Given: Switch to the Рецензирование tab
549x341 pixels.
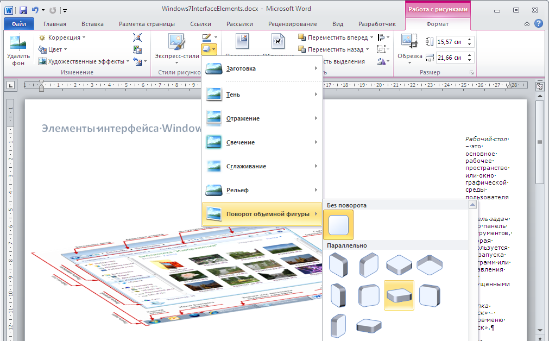Looking at the screenshot, I should (x=293, y=24).
